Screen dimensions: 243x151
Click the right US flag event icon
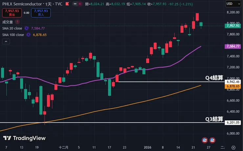point(212,140)
